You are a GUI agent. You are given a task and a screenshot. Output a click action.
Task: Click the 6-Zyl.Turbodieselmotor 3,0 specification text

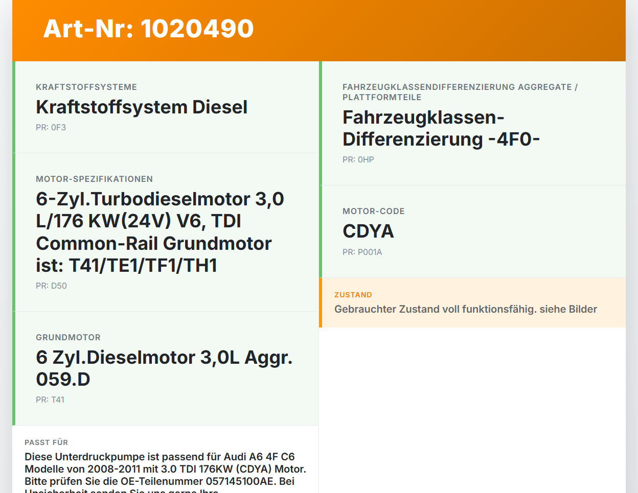(x=160, y=232)
